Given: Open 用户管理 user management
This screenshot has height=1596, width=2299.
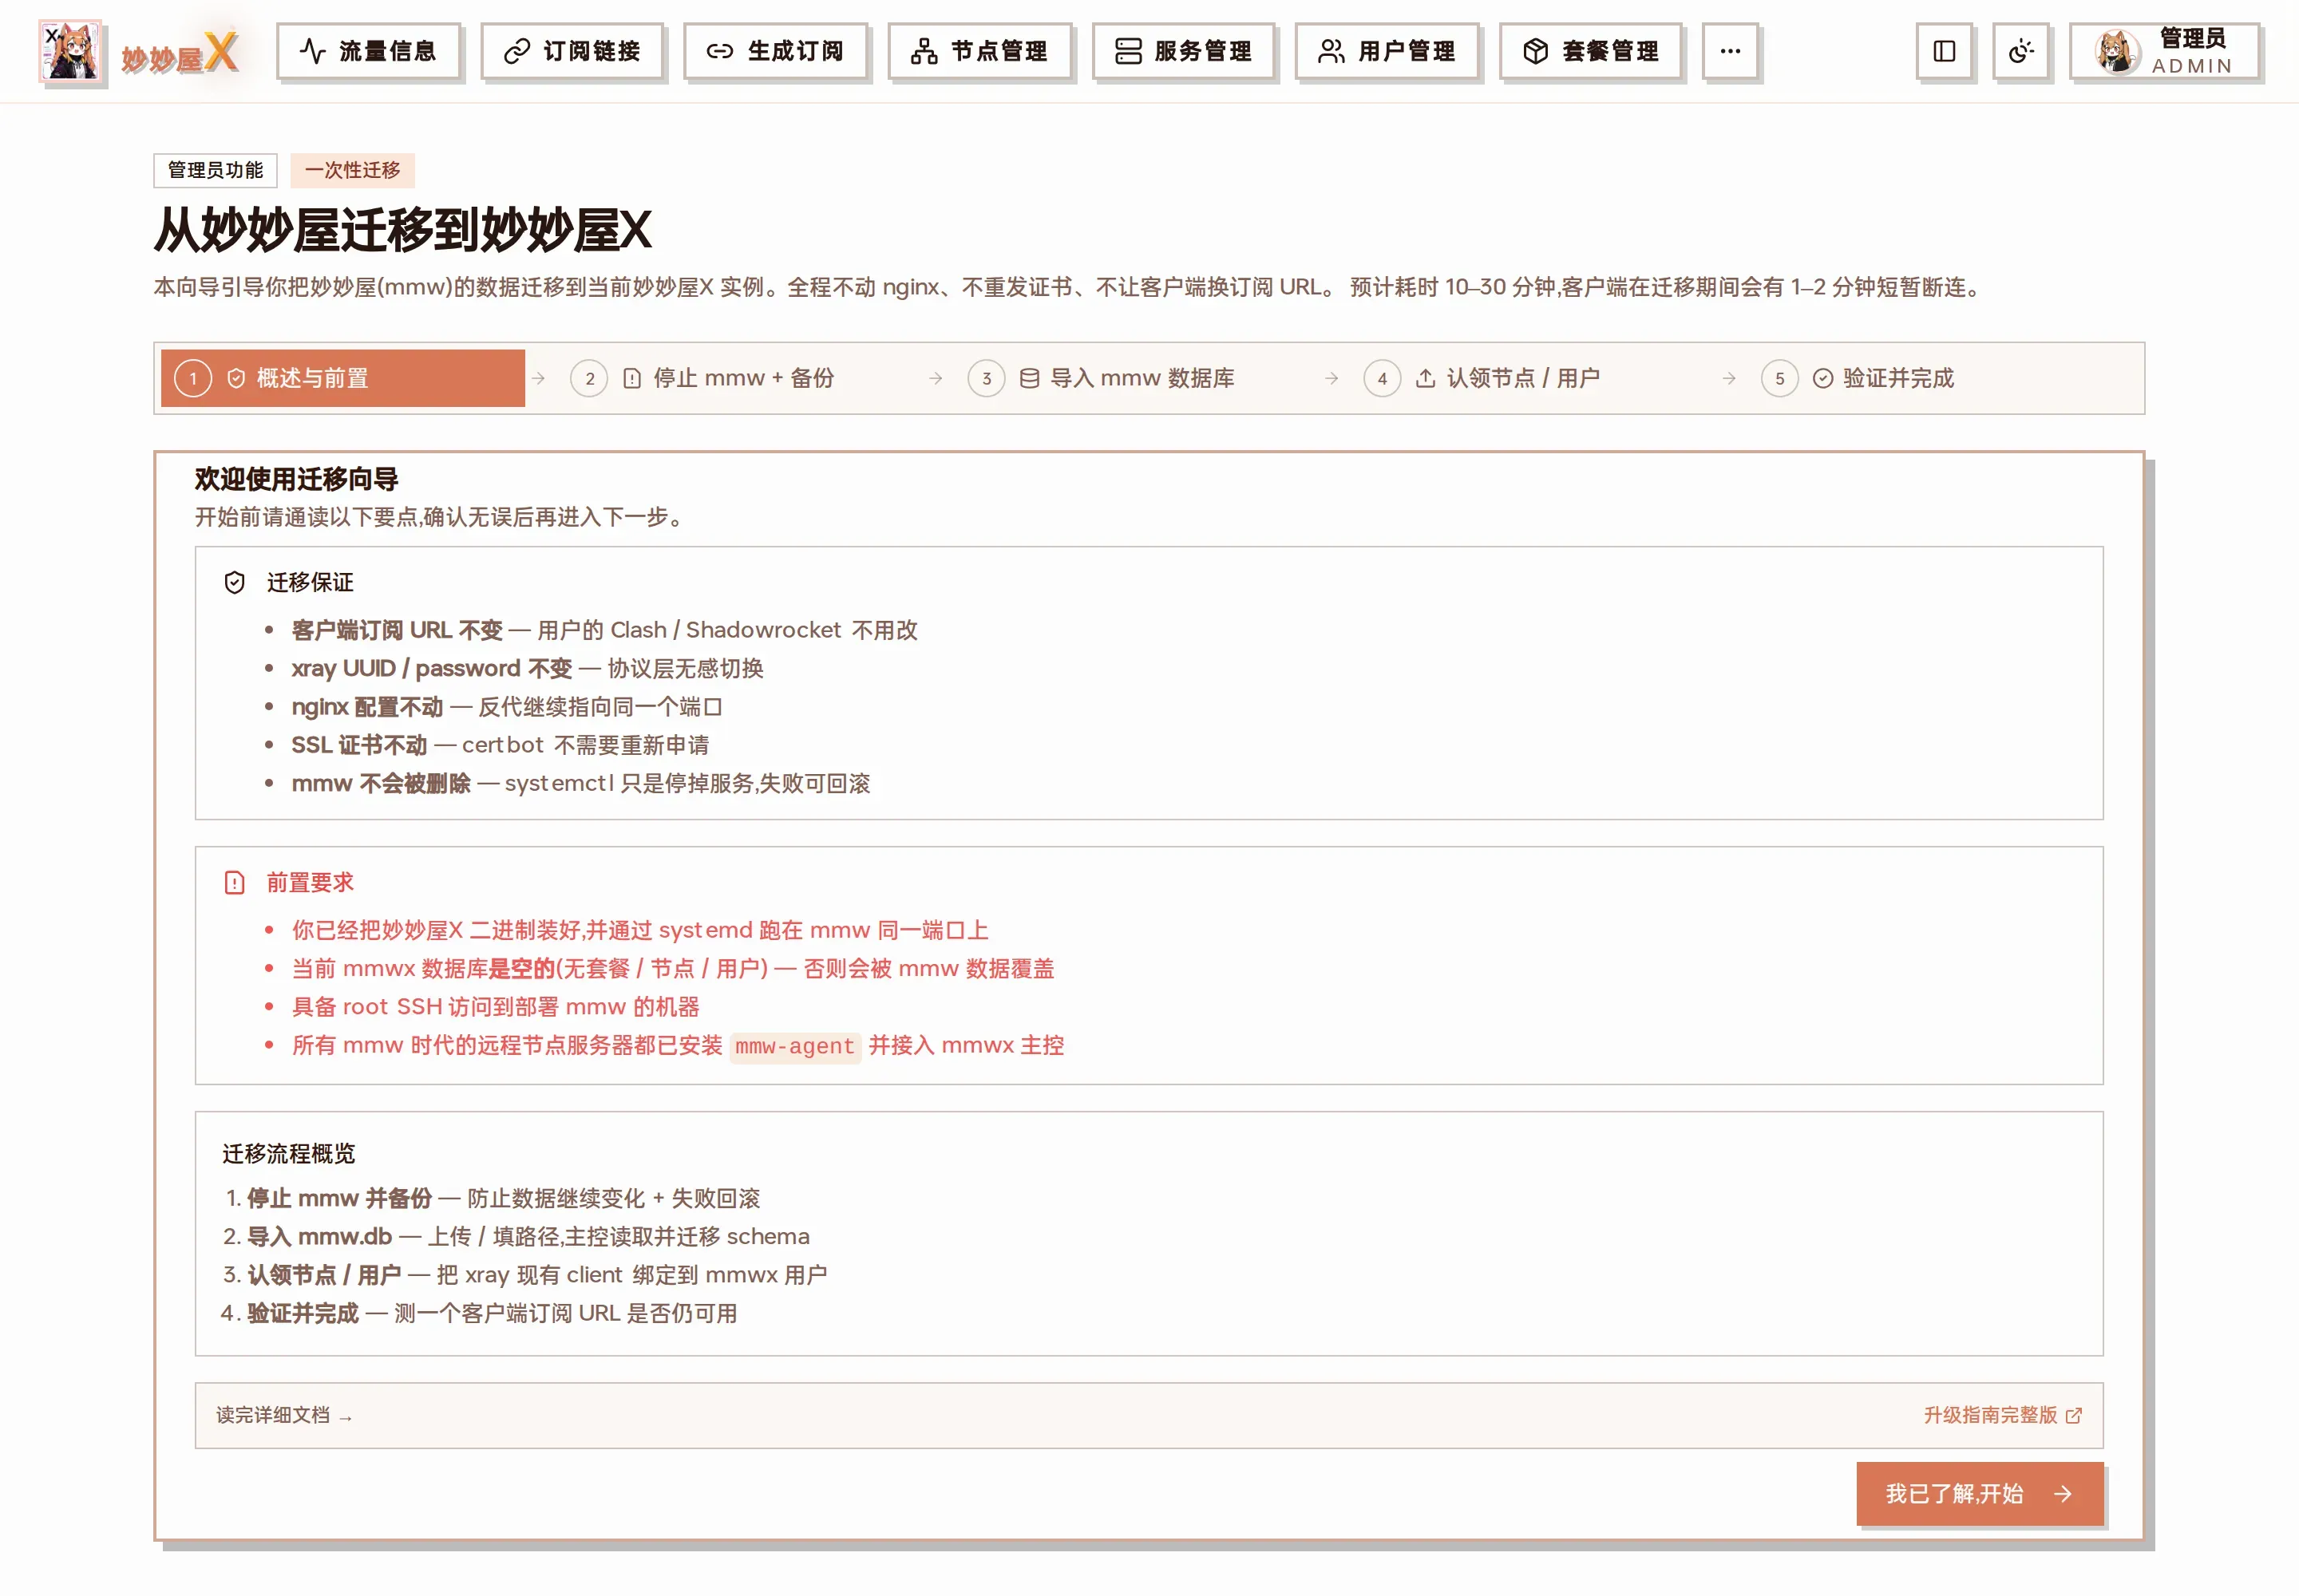Looking at the screenshot, I should [x=1387, y=51].
